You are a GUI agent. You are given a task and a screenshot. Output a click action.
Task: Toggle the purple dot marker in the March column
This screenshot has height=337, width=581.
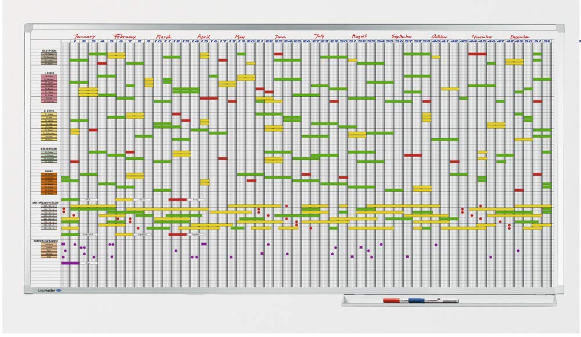[x=175, y=249]
